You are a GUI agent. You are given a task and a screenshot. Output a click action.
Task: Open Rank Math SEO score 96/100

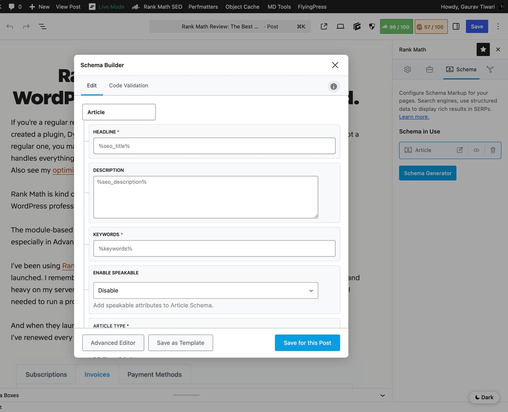[396, 27]
